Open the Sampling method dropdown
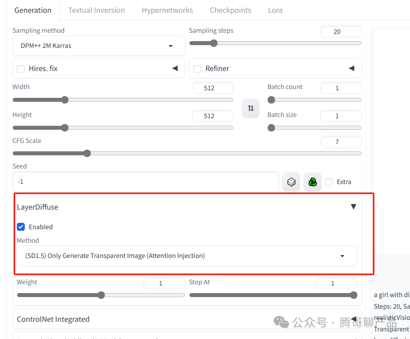 [99, 46]
